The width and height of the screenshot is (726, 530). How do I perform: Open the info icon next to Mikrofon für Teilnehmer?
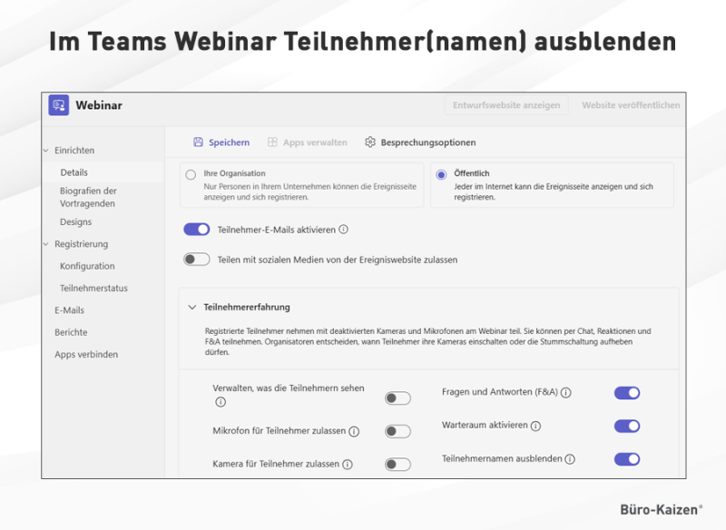(x=354, y=431)
